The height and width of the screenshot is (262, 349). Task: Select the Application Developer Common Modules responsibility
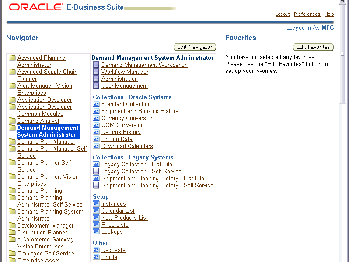[x=45, y=110]
